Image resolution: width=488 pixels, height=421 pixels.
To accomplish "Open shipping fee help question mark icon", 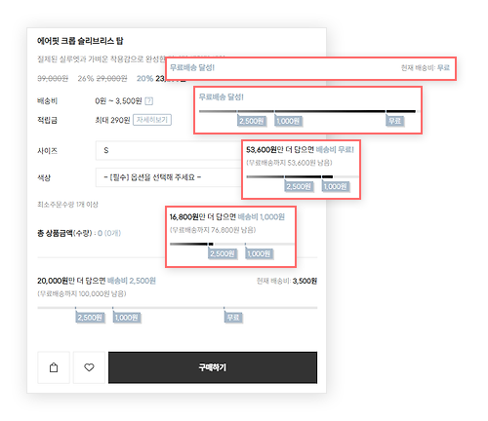I will click(x=149, y=101).
